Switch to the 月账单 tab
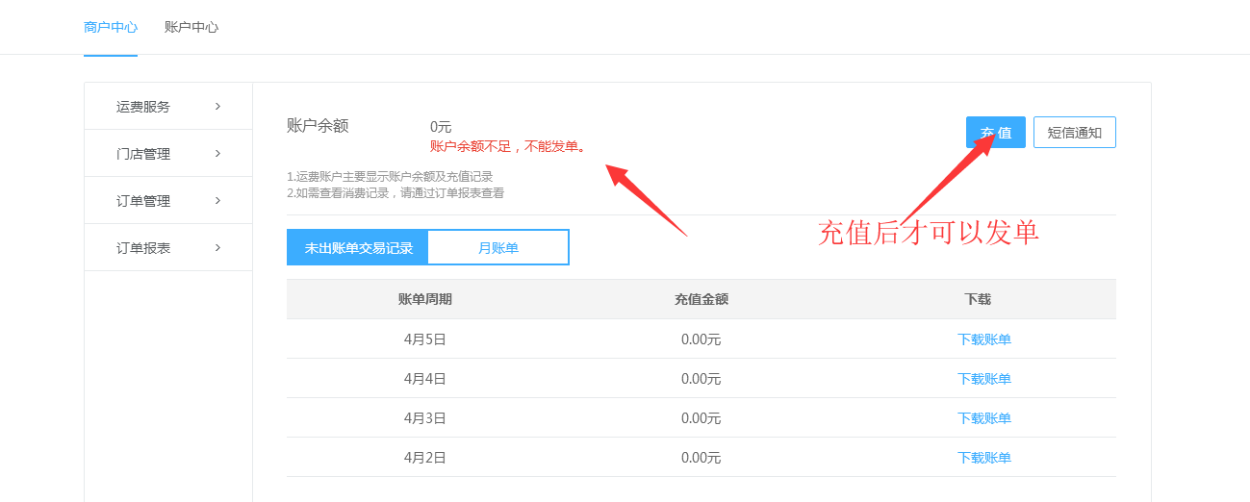This screenshot has width=1250, height=502. point(498,247)
